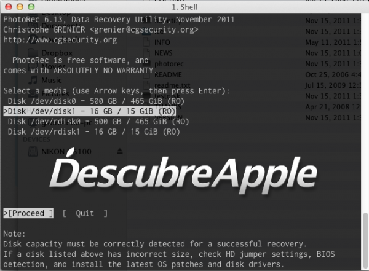The width and height of the screenshot is (369, 271).
Task: Zoom the Shell window with green button
Action: (x=31, y=7)
